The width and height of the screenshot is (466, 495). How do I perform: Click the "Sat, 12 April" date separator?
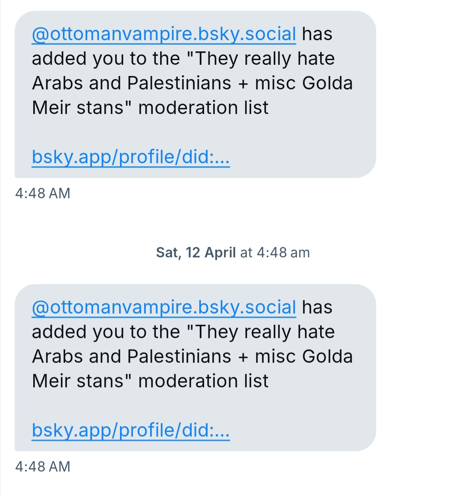[x=196, y=252]
